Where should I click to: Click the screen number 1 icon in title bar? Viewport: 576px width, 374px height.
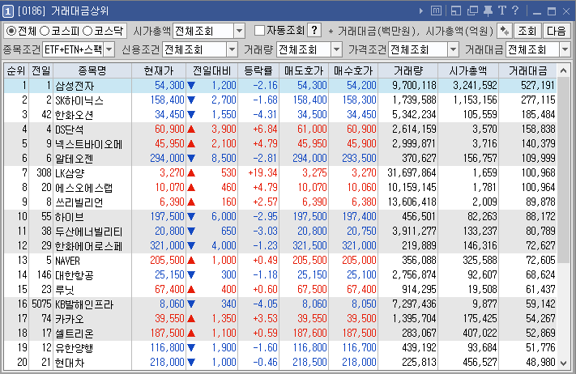tap(8, 11)
